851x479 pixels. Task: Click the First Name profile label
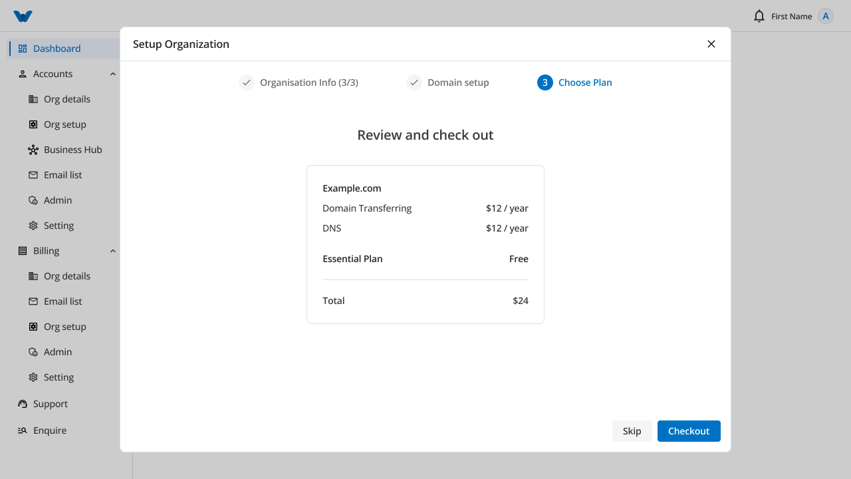tap(792, 17)
